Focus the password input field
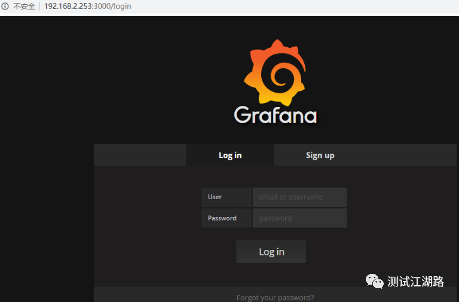The image size is (459, 302). coord(300,218)
